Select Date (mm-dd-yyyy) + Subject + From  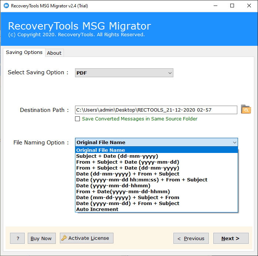pos(156,198)
